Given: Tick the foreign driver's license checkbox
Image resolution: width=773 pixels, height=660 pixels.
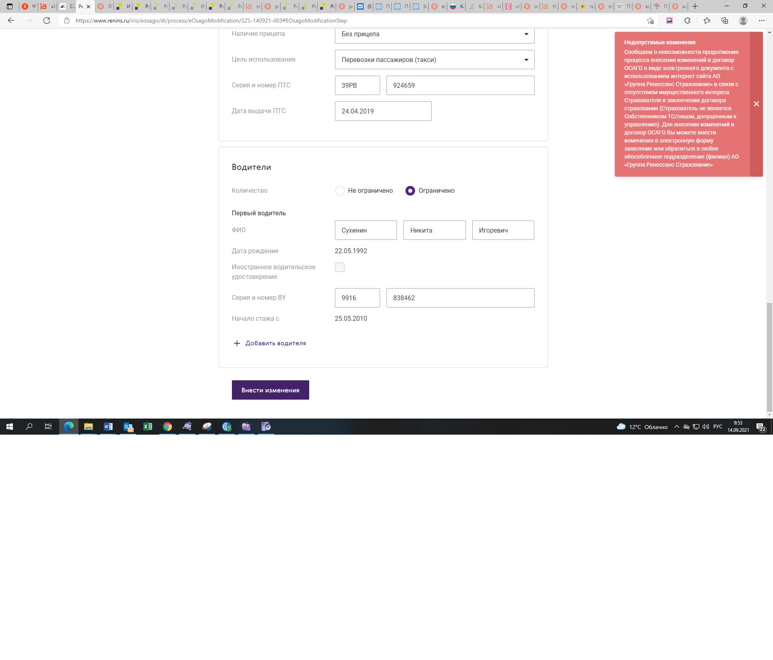Looking at the screenshot, I should click(340, 267).
